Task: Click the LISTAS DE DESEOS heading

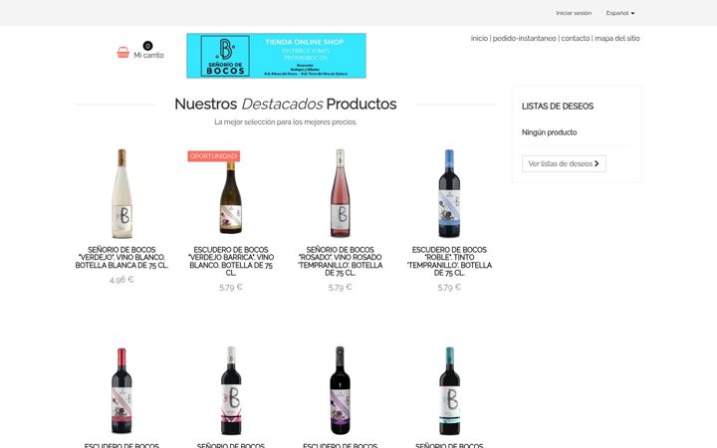Action: (558, 107)
